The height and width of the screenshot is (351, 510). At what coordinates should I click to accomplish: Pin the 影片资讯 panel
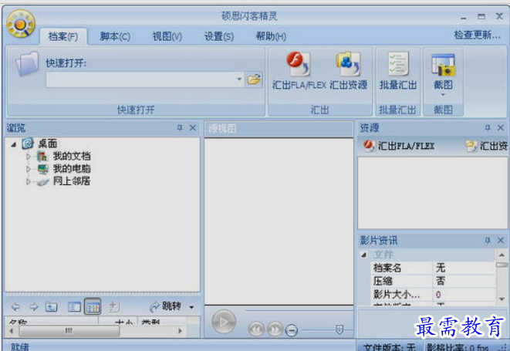487,240
